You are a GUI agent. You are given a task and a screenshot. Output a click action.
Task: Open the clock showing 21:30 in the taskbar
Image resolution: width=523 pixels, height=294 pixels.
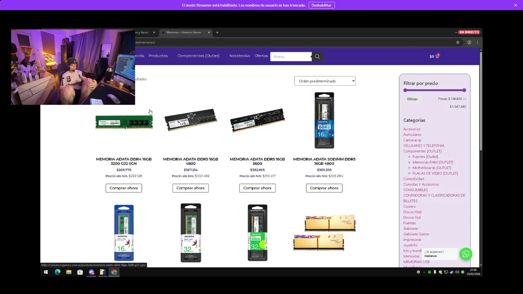tap(473, 272)
